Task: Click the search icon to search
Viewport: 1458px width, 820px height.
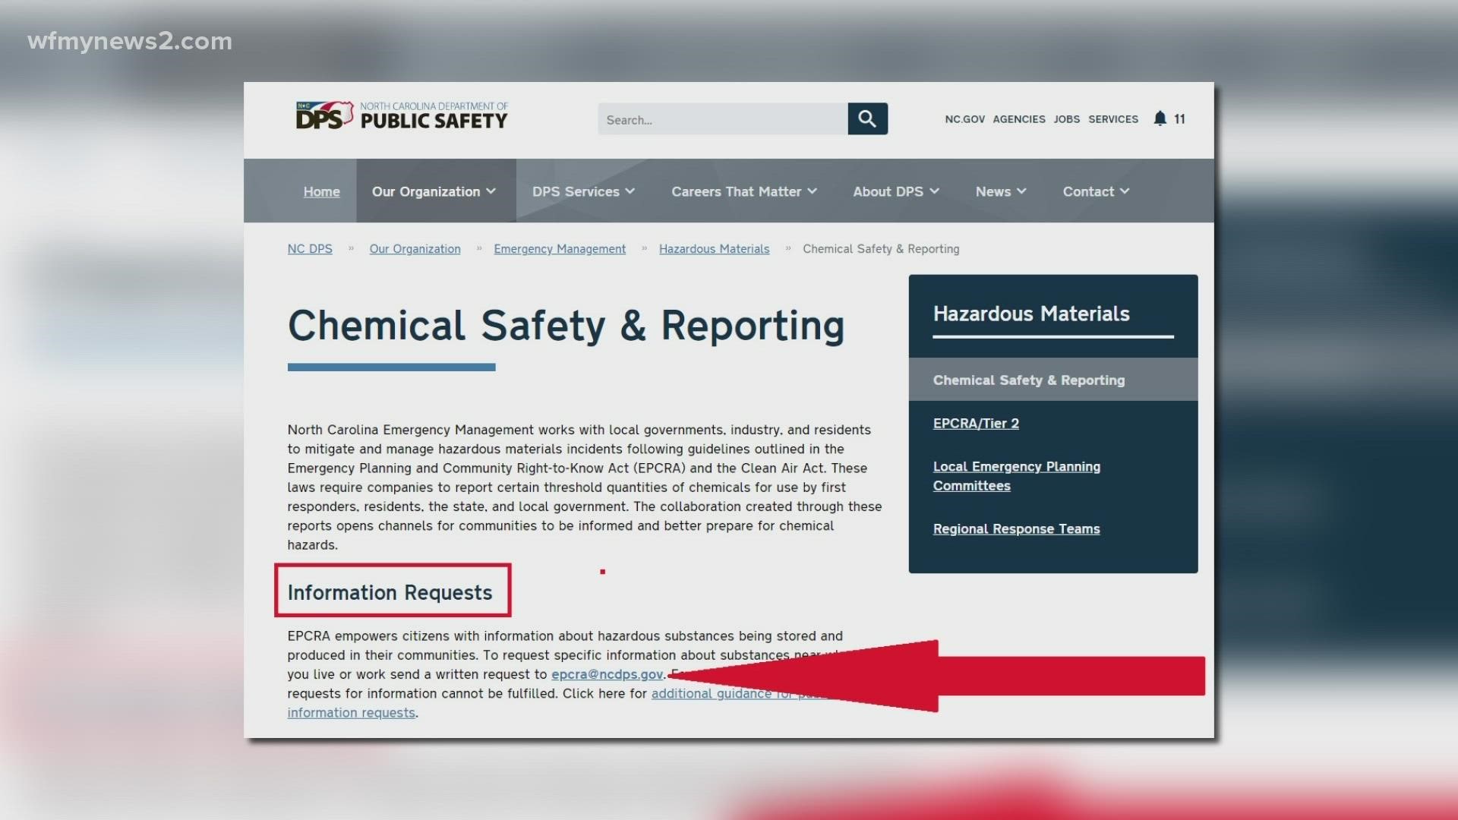Action: [x=866, y=118]
